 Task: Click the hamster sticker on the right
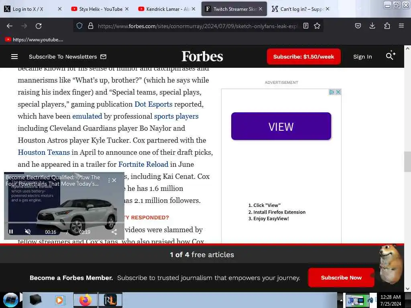click(391, 264)
